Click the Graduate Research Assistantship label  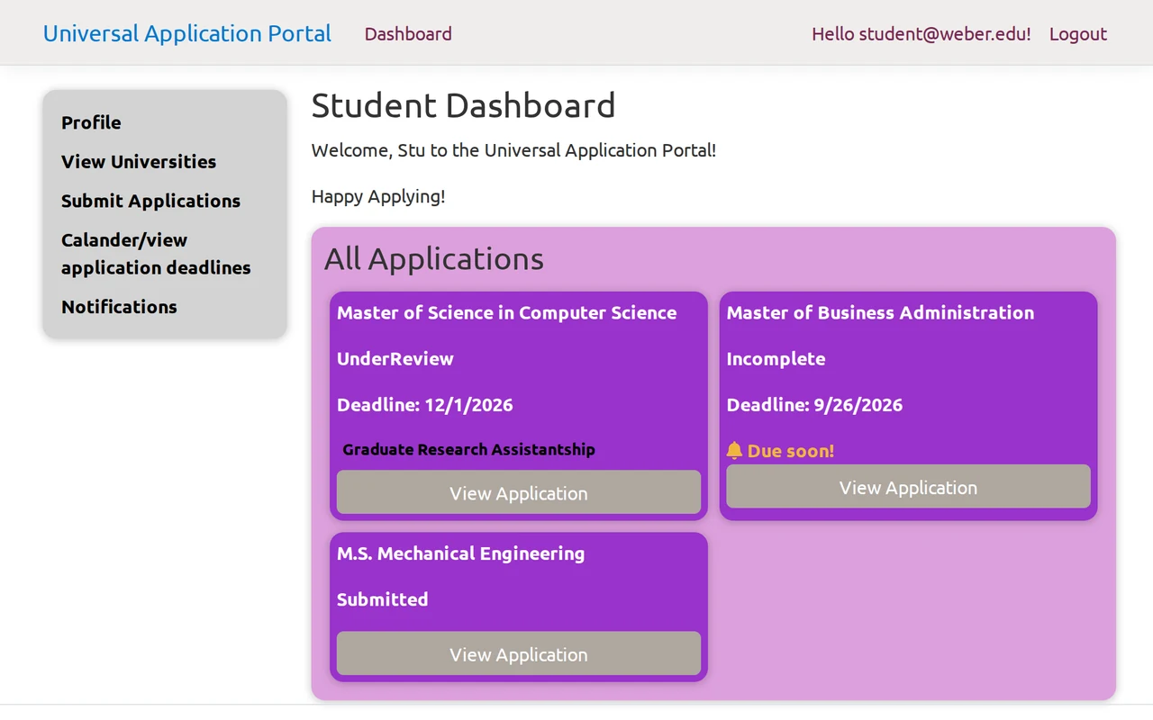tap(468, 449)
